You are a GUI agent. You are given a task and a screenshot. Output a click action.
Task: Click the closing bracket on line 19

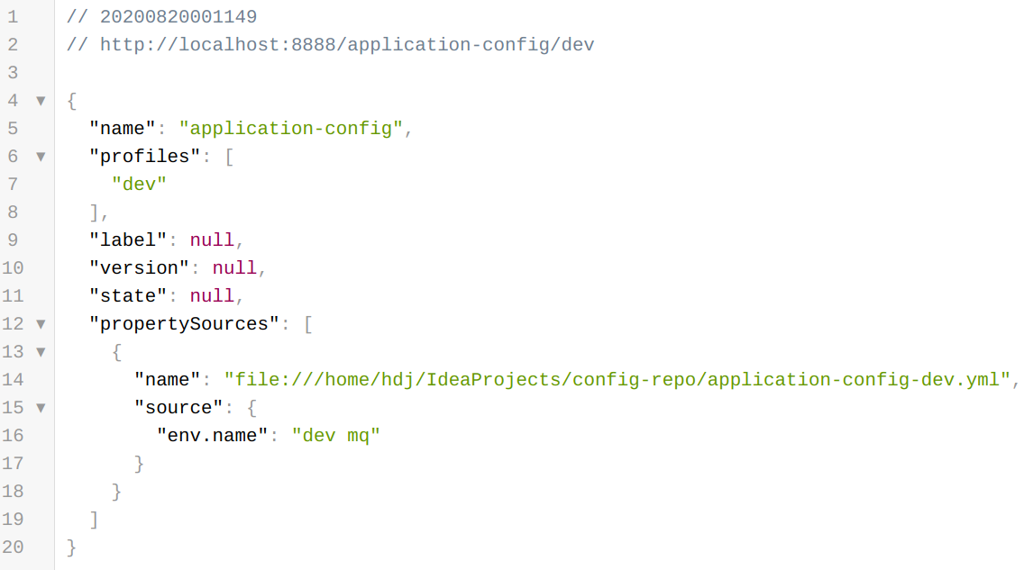[x=95, y=520]
